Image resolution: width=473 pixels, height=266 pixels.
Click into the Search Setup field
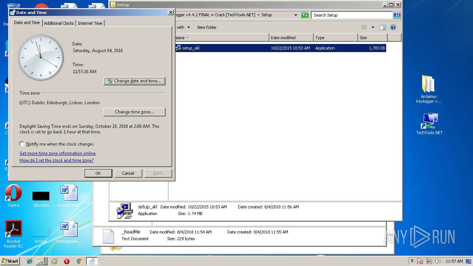pyautogui.click(x=352, y=15)
